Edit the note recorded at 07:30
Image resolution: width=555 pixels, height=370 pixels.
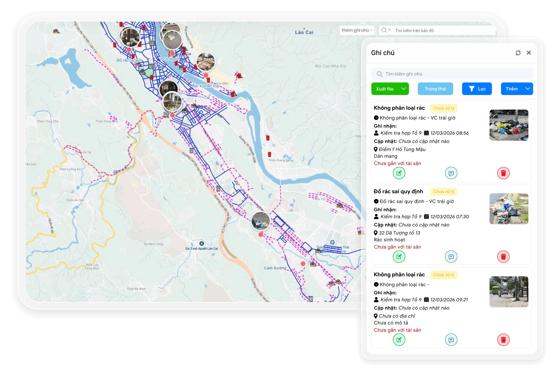click(x=399, y=257)
